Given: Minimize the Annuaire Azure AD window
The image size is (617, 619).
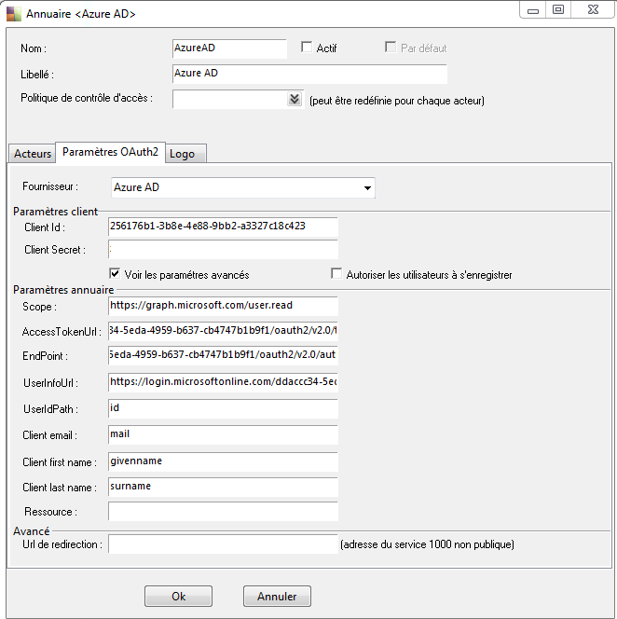Looking at the screenshot, I should [533, 10].
